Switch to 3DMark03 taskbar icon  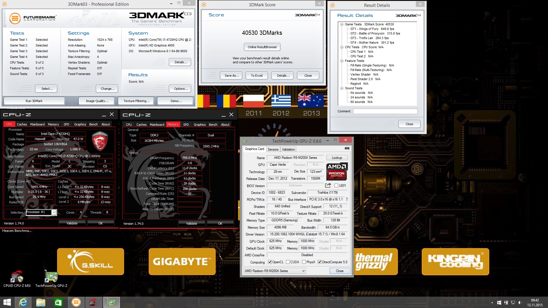76,302
